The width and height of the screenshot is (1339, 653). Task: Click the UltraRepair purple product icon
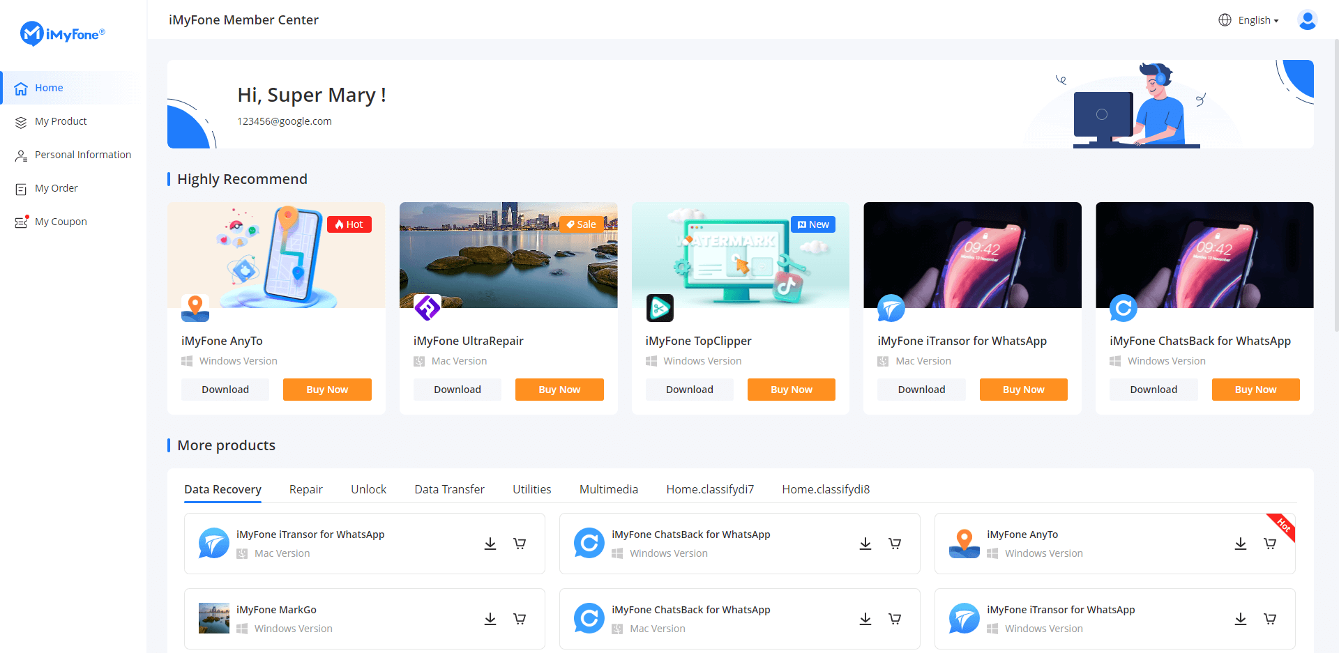click(428, 308)
